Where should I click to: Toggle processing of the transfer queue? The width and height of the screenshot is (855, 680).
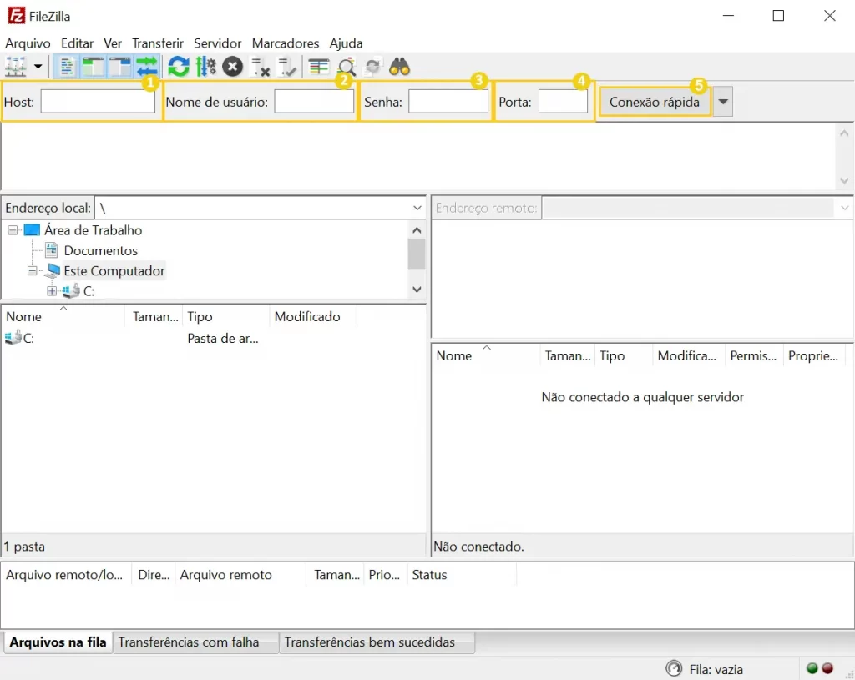[205, 67]
